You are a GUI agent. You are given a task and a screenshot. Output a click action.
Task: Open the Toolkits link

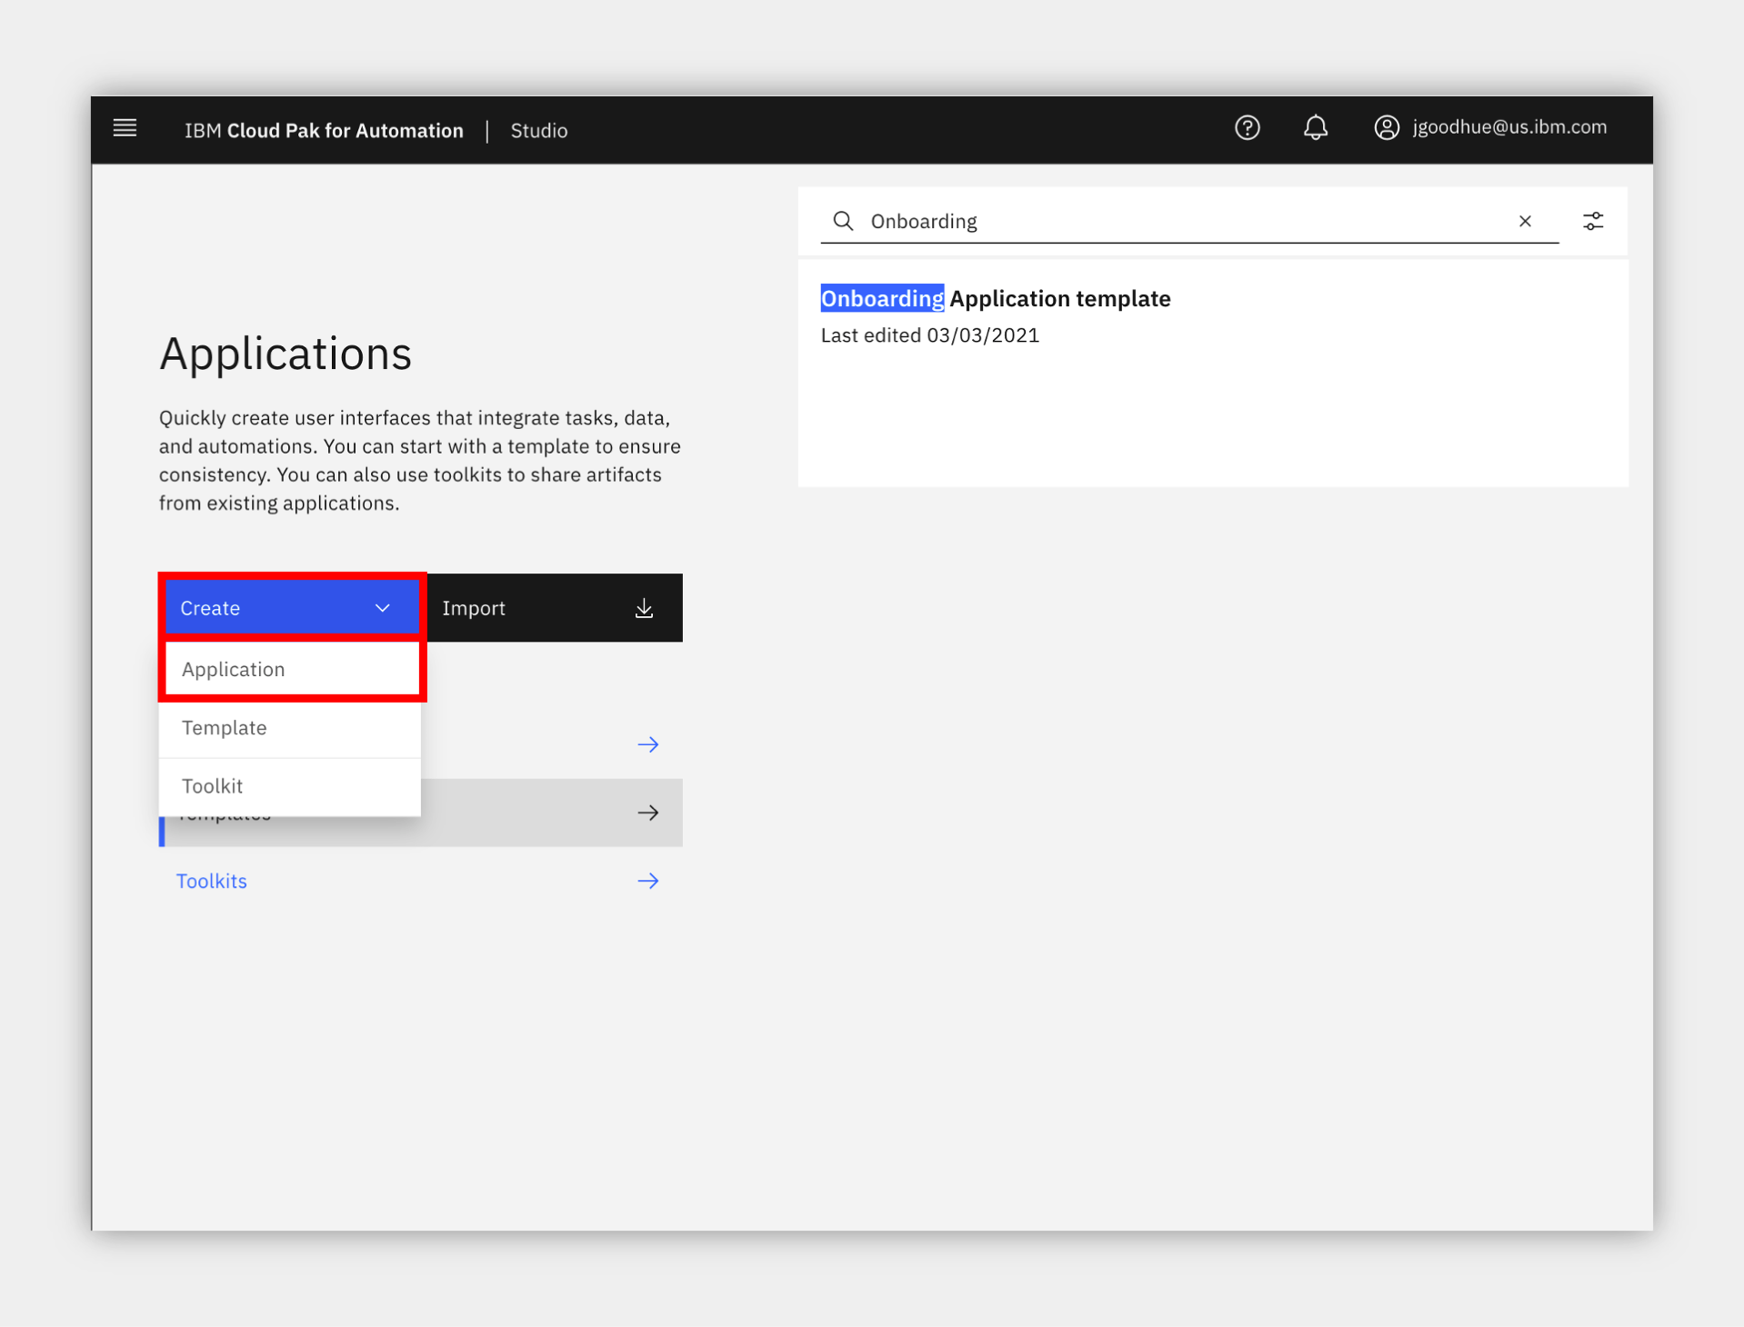pyautogui.click(x=212, y=881)
